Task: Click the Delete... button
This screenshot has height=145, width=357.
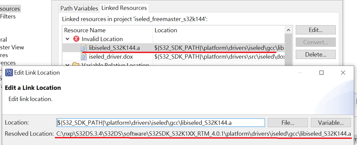Action: tap(316, 54)
